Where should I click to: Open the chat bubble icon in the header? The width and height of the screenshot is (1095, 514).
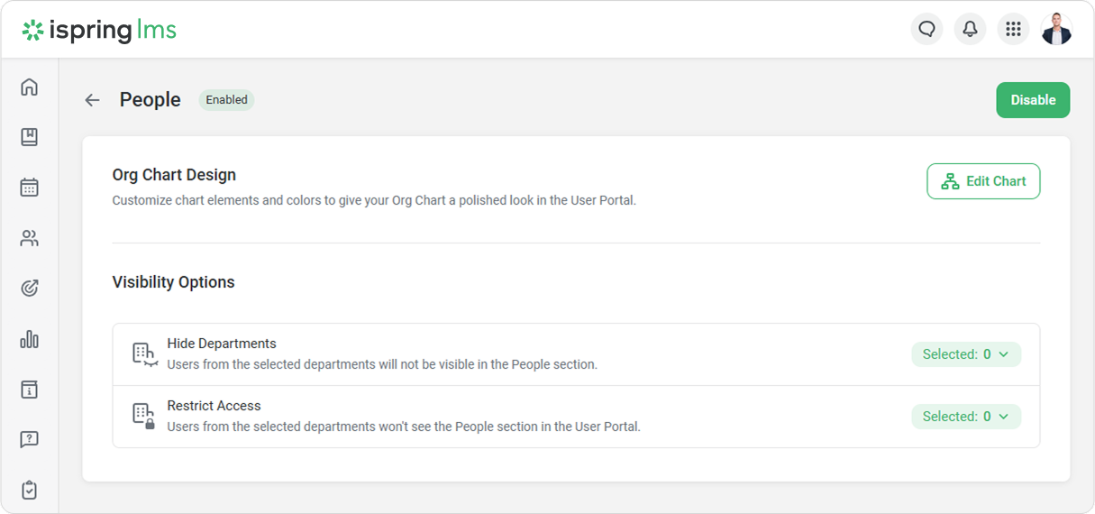[x=926, y=30]
